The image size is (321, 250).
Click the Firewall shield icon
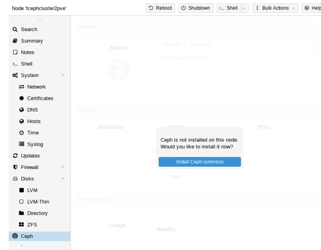coord(15,167)
